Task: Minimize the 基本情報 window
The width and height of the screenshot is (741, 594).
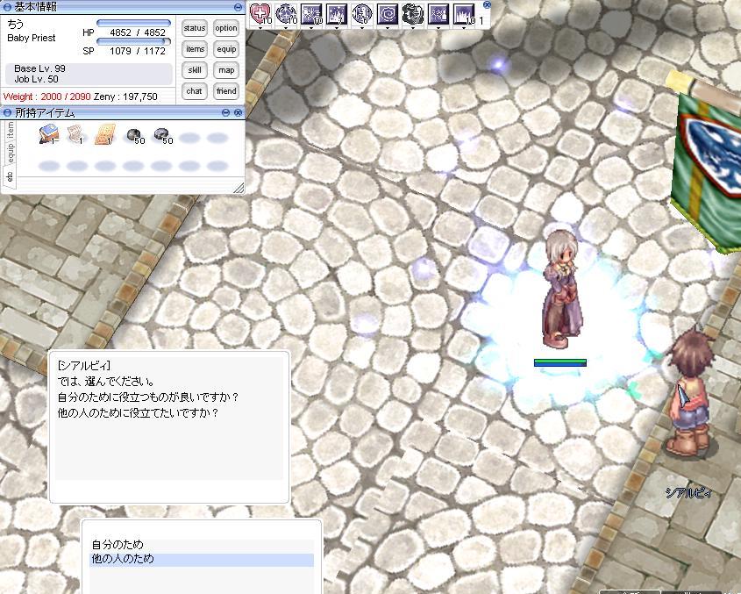Action: (239, 7)
